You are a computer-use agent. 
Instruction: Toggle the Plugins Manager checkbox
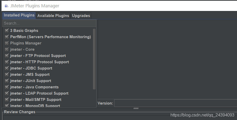coord(7,43)
